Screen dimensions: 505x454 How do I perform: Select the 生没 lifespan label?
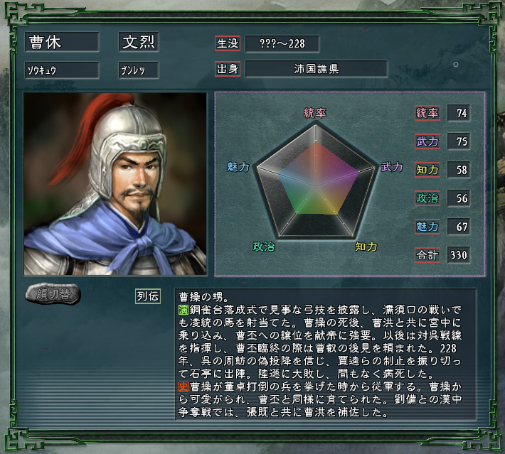(228, 43)
